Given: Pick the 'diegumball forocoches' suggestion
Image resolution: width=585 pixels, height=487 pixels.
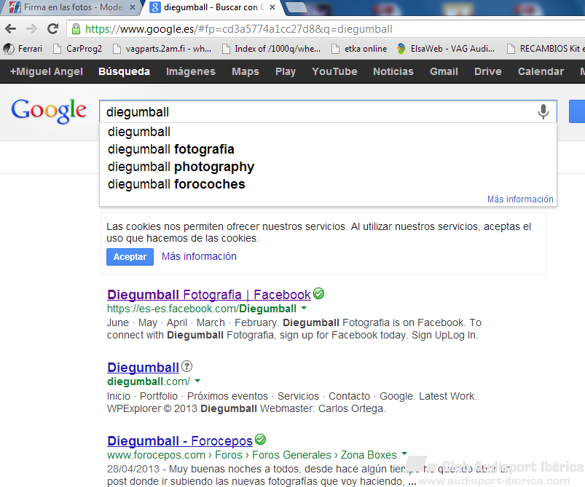Looking at the screenshot, I should tap(328, 184).
